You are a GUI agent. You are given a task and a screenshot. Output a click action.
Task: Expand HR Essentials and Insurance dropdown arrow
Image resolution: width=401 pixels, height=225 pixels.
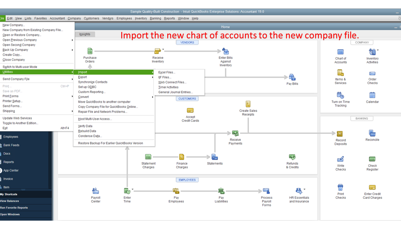304,189
